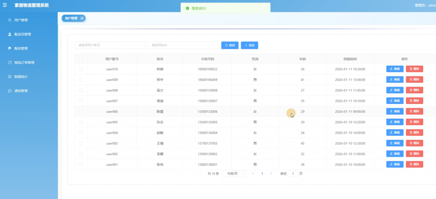Edit the user003 row
436x199 pixels.
[x=395, y=143]
